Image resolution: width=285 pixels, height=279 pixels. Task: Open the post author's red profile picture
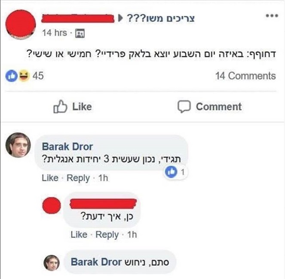(21, 25)
